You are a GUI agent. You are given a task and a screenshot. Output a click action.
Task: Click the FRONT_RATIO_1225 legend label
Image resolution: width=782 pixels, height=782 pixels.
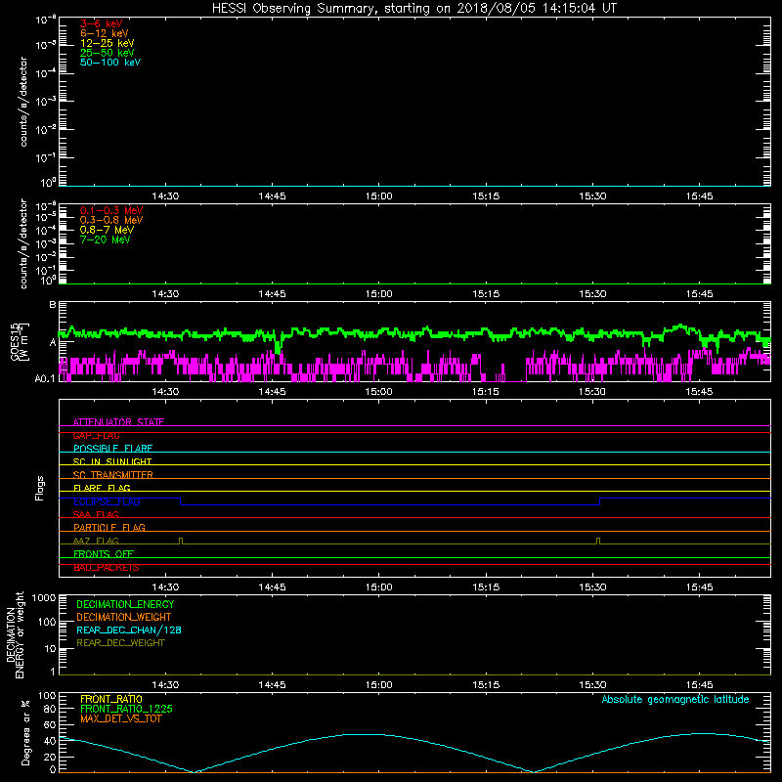pos(126,709)
